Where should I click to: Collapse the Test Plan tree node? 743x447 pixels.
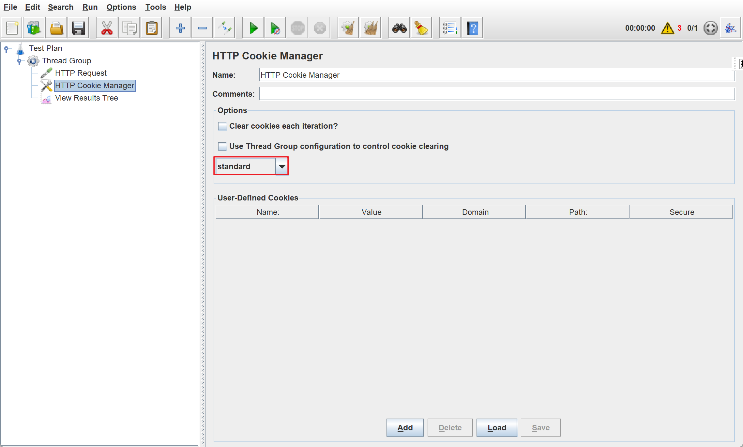pos(6,49)
